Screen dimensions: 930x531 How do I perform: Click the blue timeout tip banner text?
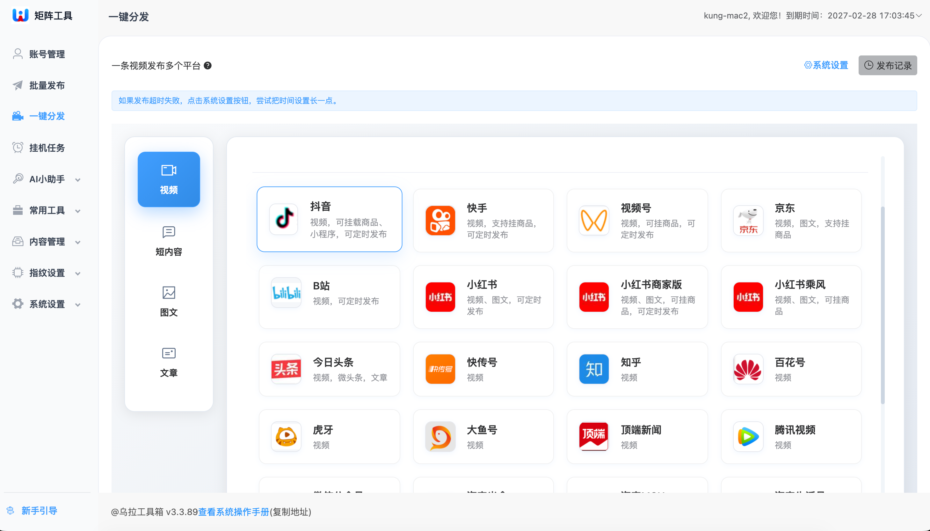[229, 101]
